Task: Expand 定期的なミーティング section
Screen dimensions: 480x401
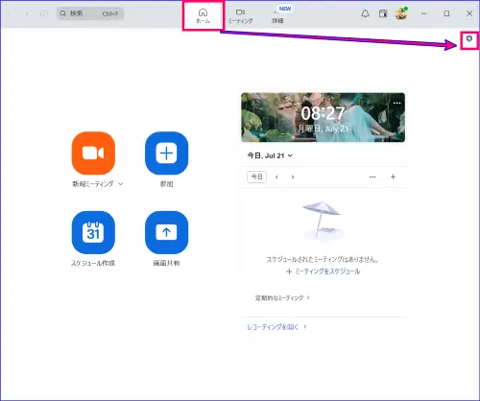Action: tap(282, 297)
